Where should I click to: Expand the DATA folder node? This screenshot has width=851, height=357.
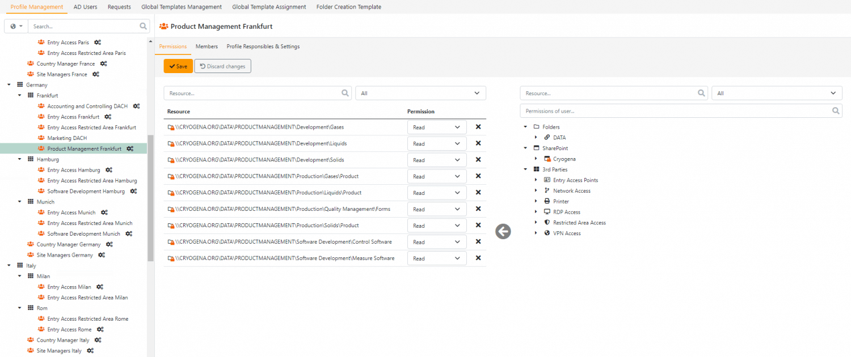536,138
